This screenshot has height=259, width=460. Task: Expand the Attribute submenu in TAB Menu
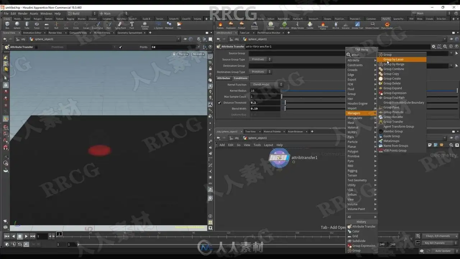tap(362, 60)
